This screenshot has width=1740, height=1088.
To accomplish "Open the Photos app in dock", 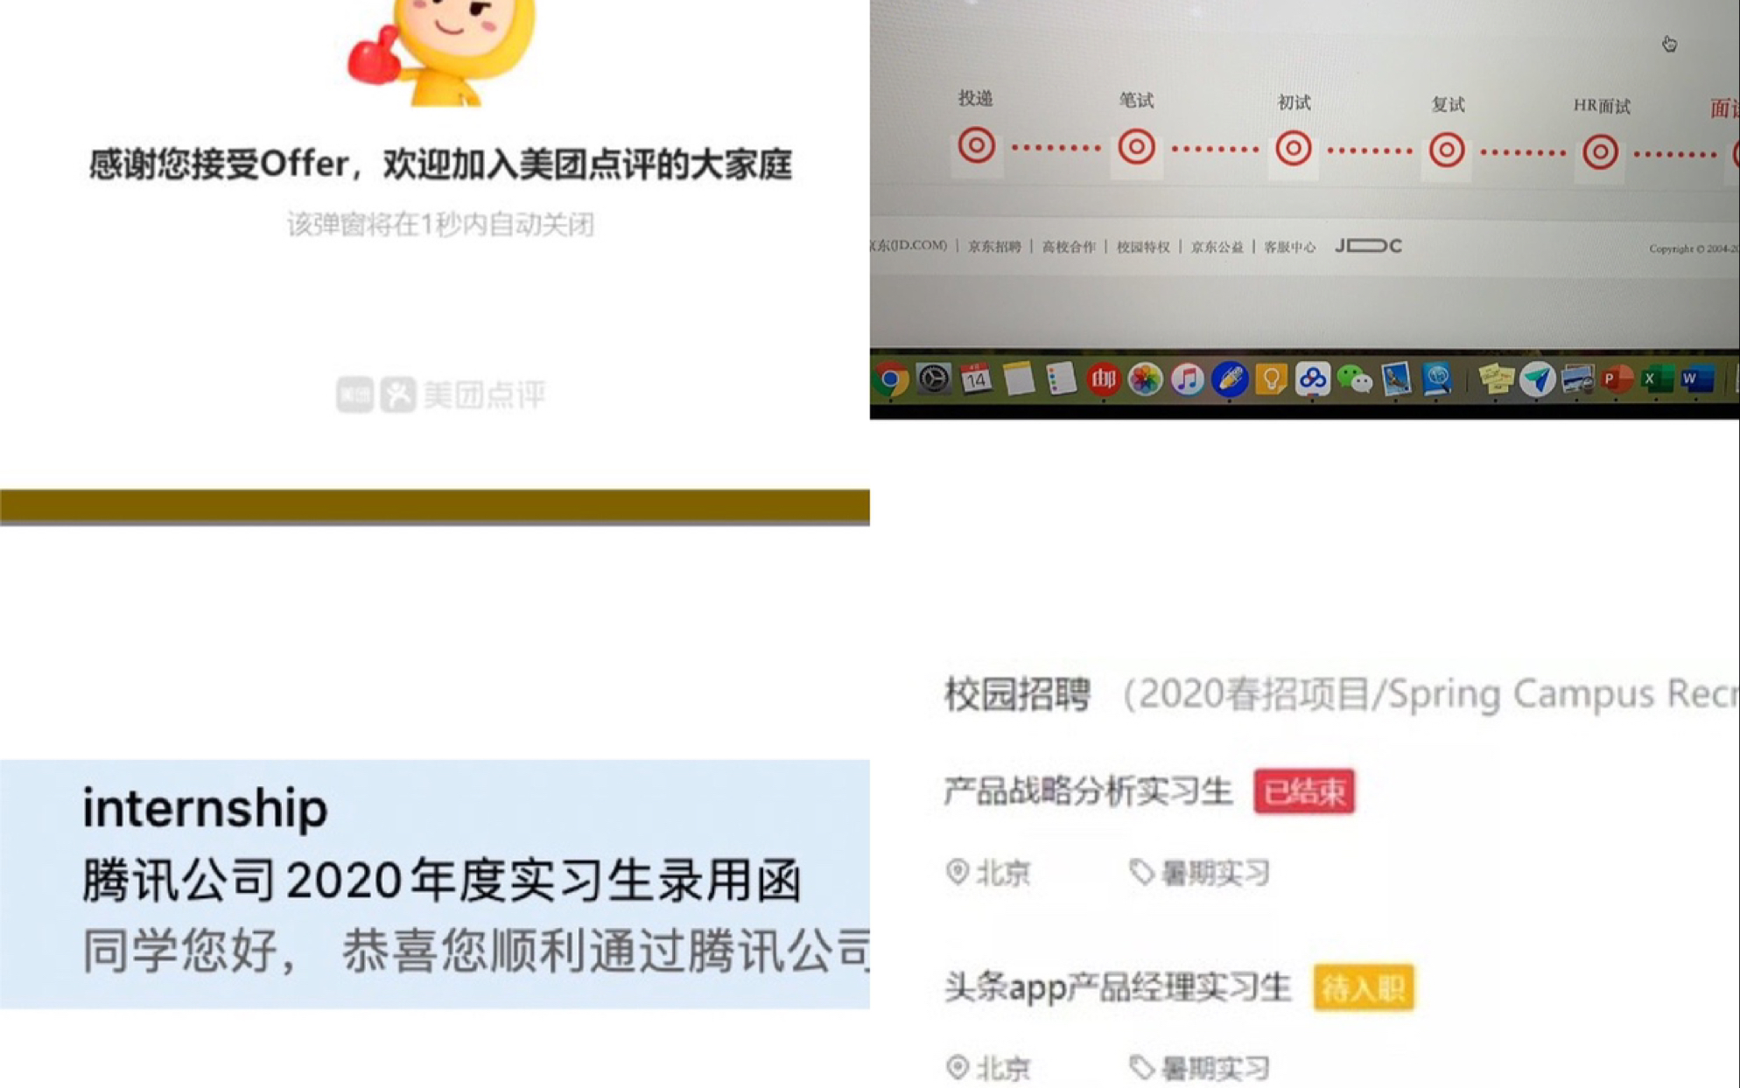I will [x=1145, y=379].
